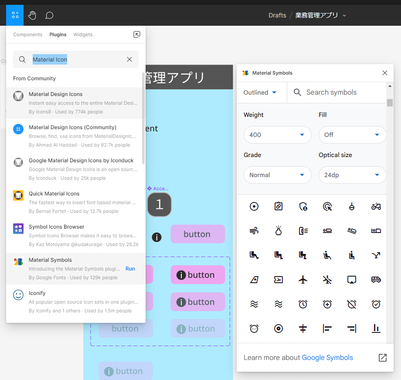Select the Comment tool

[49, 15]
